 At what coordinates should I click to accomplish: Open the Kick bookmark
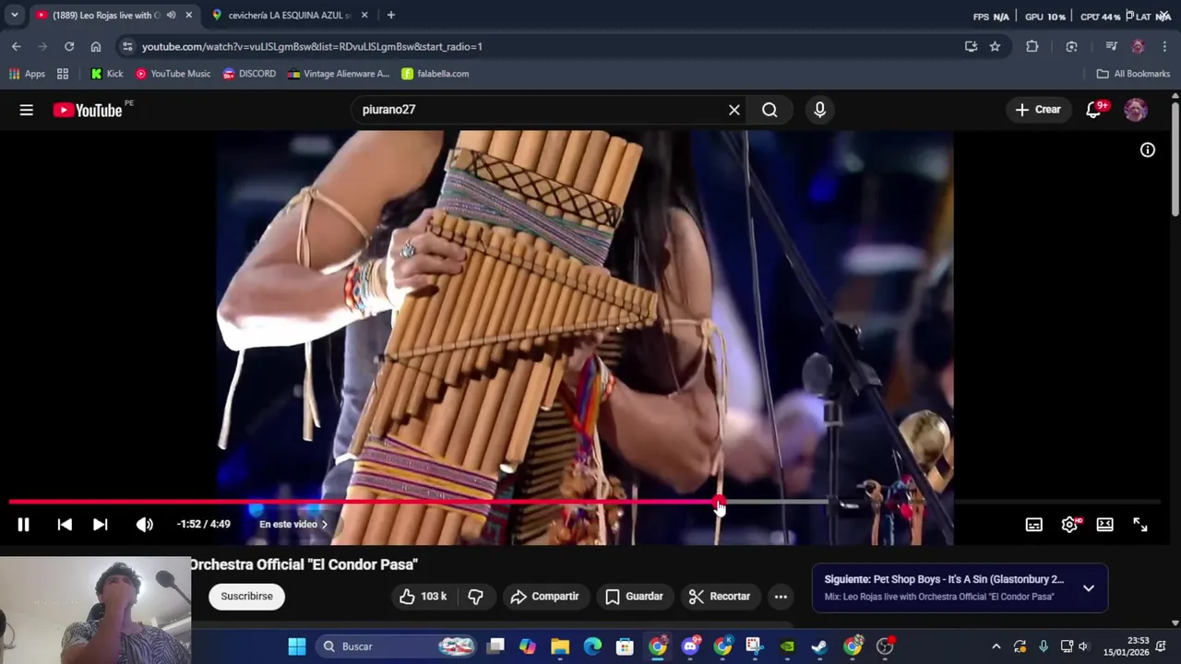[107, 74]
